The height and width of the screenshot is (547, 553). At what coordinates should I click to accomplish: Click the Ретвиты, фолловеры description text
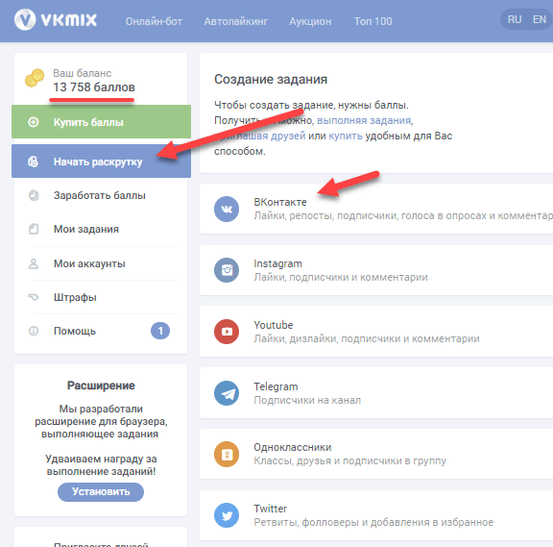click(373, 522)
